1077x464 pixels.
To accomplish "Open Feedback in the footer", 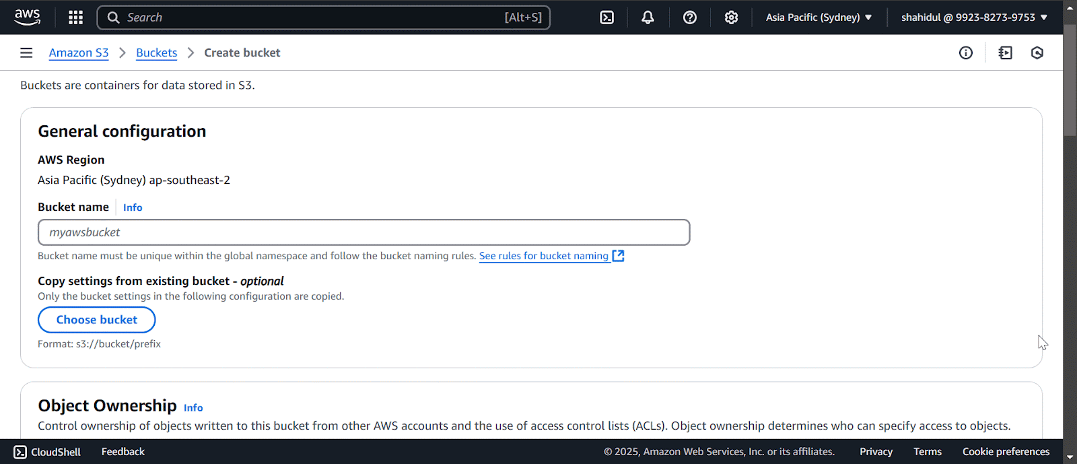I will 123,452.
